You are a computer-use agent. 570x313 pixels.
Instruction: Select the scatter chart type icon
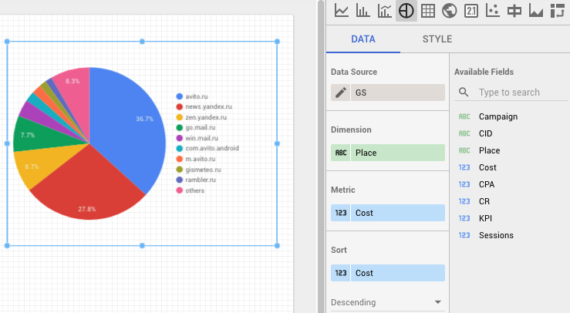pyautogui.click(x=493, y=11)
